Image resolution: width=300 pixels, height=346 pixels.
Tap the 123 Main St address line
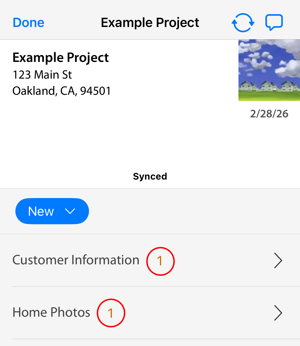42,75
